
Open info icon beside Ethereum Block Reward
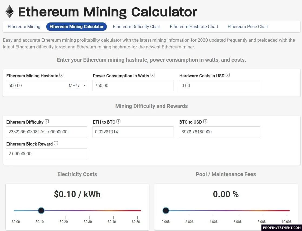point(56,143)
